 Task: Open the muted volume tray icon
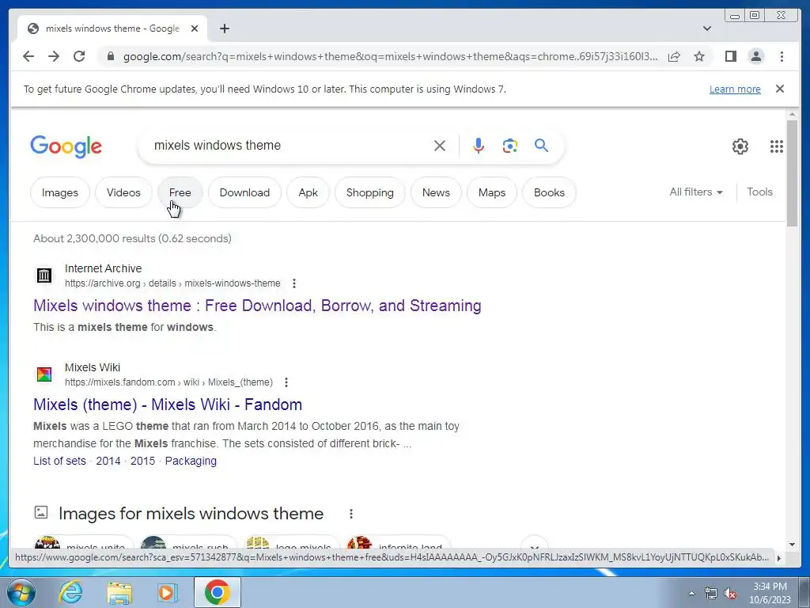[730, 593]
